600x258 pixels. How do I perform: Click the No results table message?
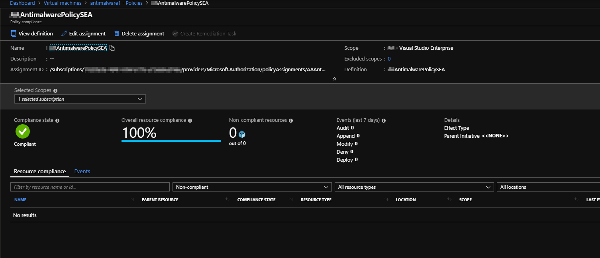(x=25, y=215)
